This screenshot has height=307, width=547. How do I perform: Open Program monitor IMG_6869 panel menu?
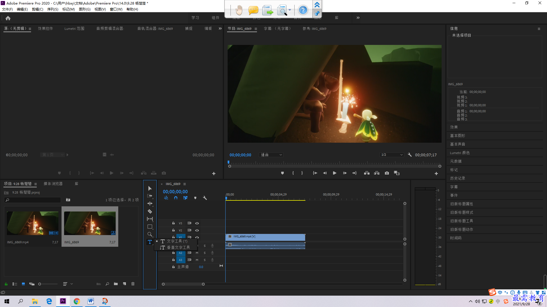[x=256, y=29]
